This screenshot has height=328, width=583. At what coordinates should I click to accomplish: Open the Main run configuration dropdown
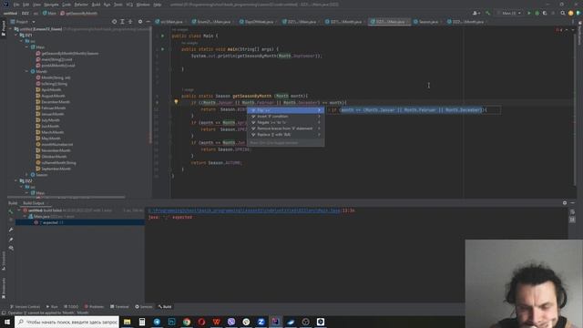pos(509,13)
